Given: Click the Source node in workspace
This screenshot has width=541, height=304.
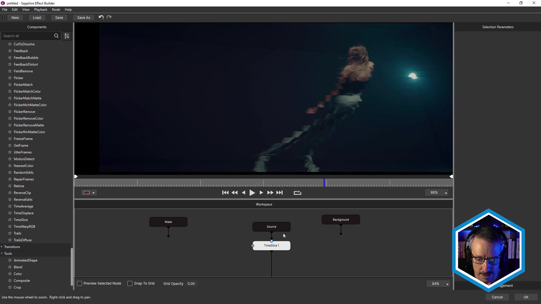Looking at the screenshot, I should point(272,226).
